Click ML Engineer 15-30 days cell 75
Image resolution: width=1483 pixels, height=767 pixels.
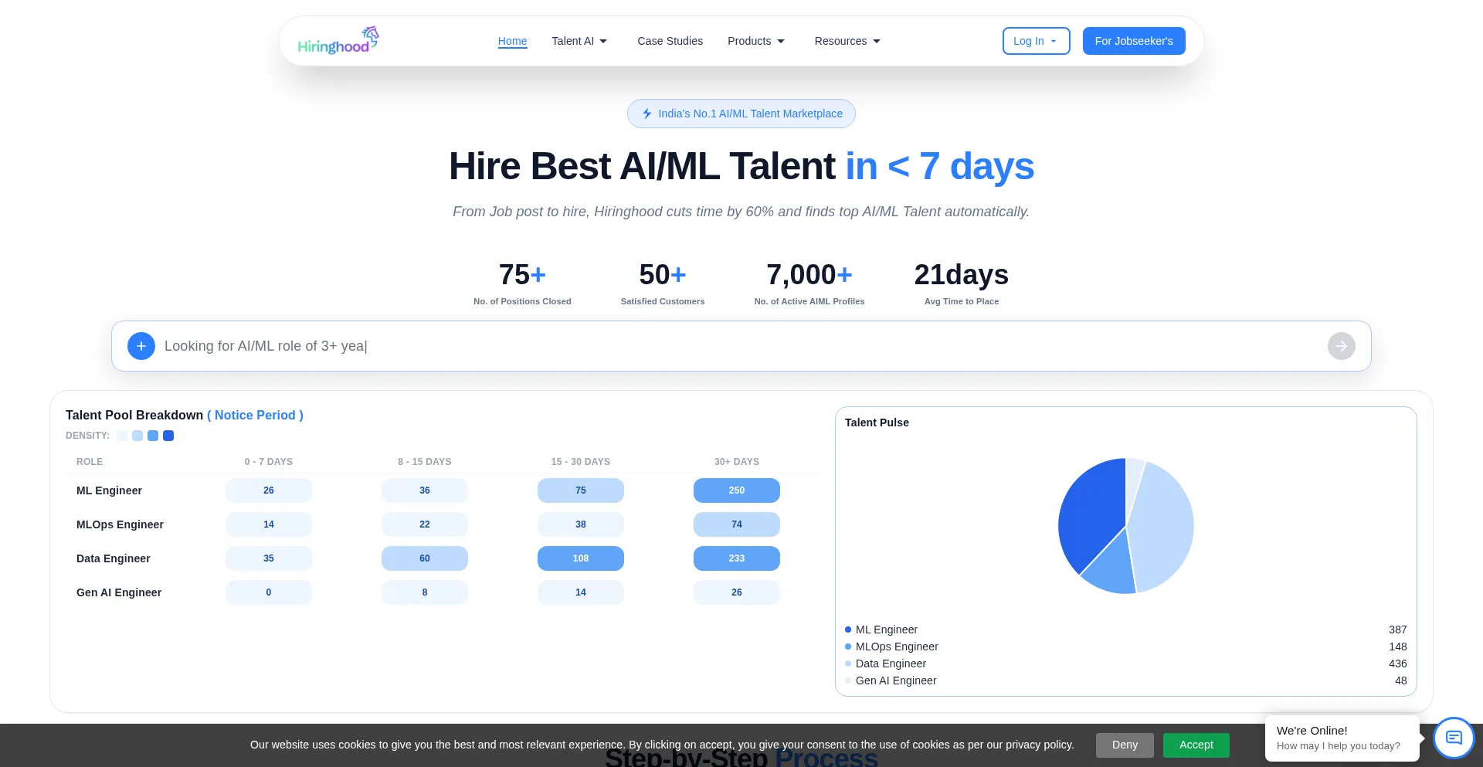pos(581,490)
